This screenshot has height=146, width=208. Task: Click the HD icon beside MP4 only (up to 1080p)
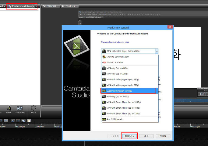coord(104,97)
